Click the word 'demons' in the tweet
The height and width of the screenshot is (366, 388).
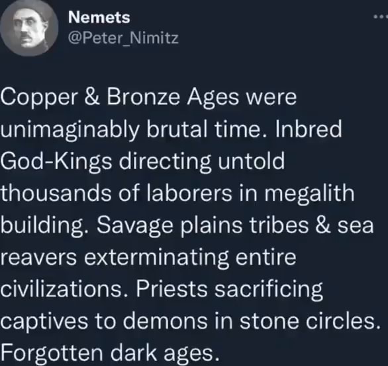tap(166, 321)
